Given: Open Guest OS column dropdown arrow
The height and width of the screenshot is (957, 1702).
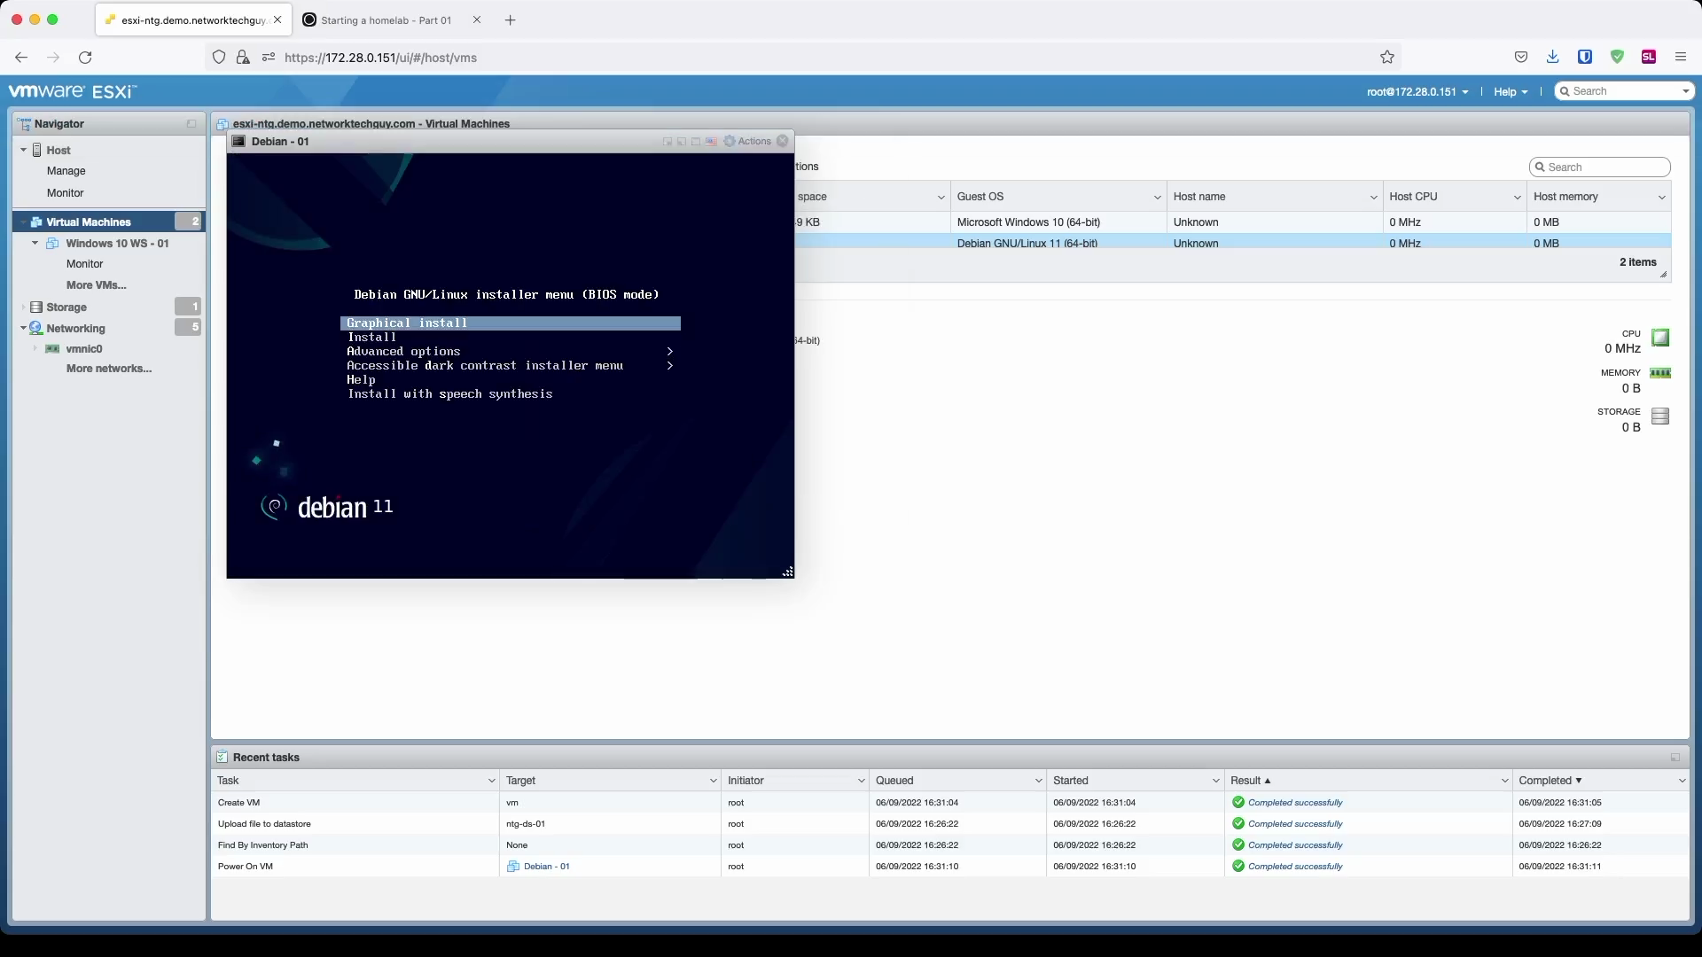Looking at the screenshot, I should pyautogui.click(x=1157, y=198).
